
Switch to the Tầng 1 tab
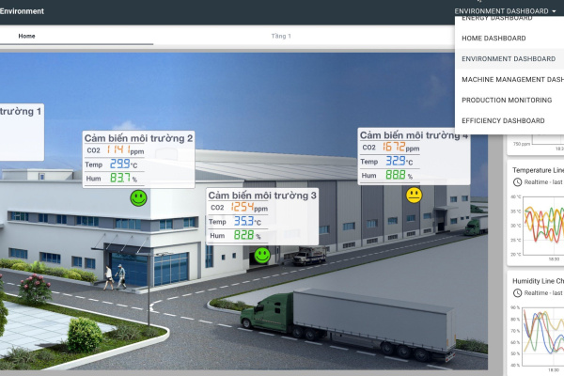point(281,36)
